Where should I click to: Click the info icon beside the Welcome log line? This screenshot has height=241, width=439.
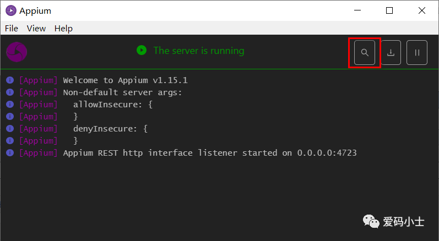pos(10,80)
